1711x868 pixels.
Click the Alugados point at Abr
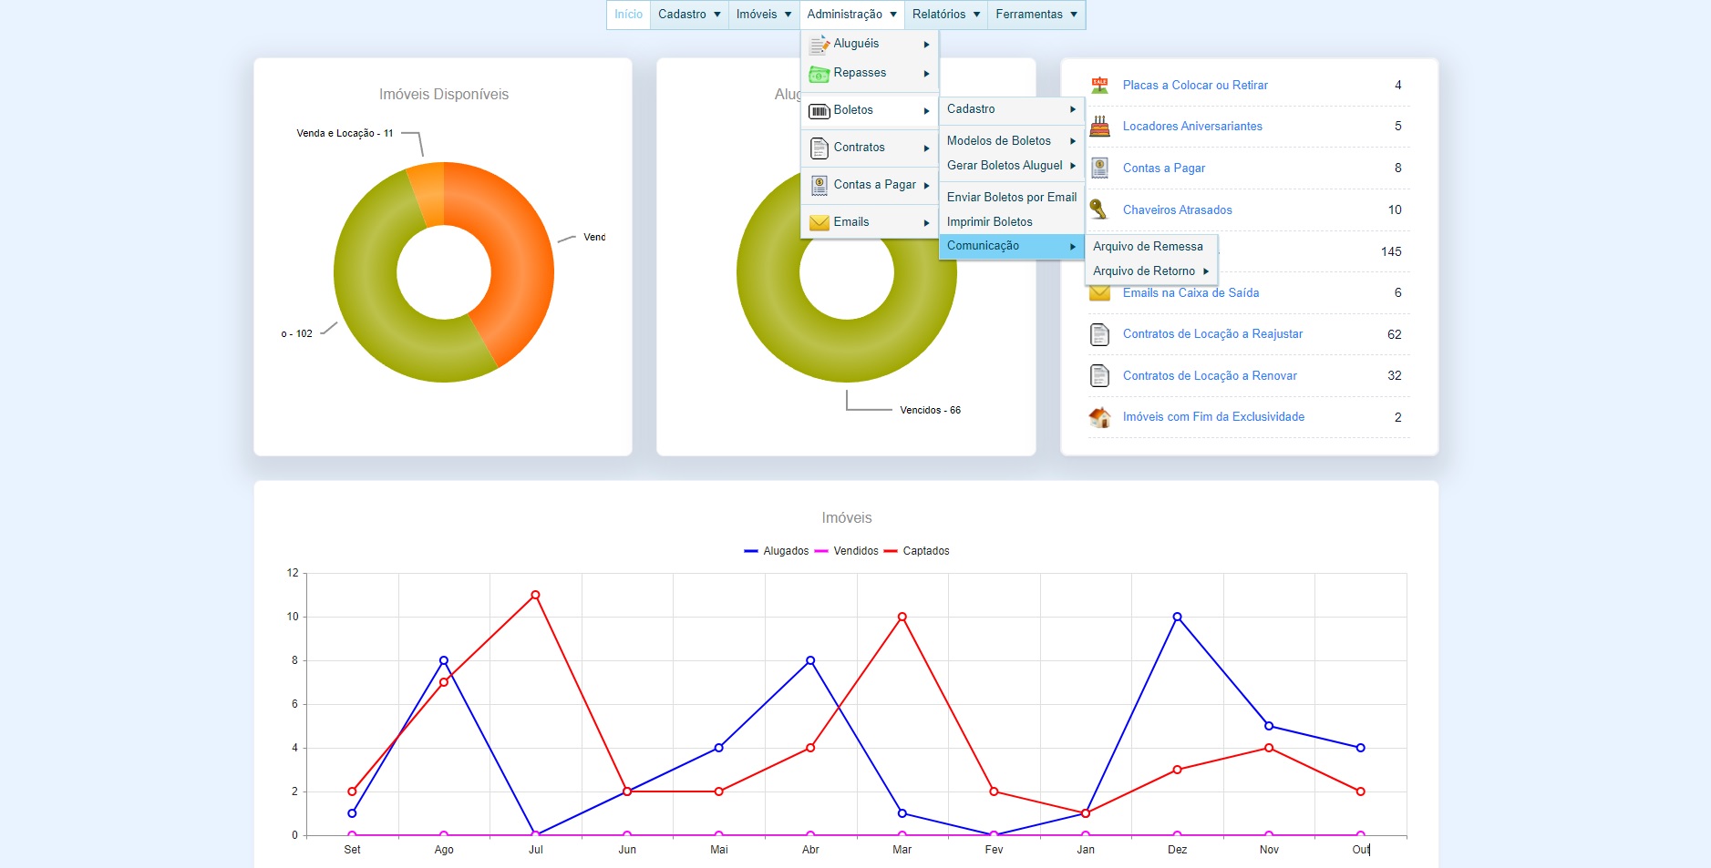pyautogui.click(x=810, y=660)
